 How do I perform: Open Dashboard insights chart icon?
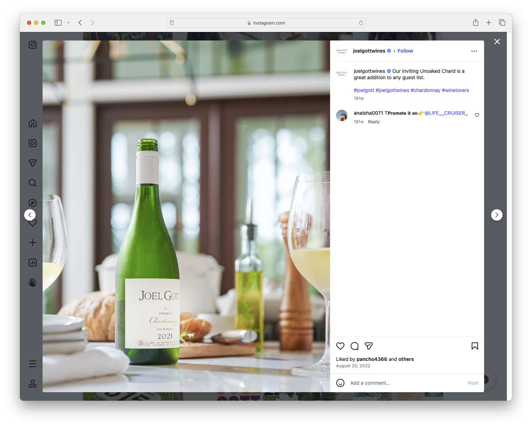tap(33, 263)
